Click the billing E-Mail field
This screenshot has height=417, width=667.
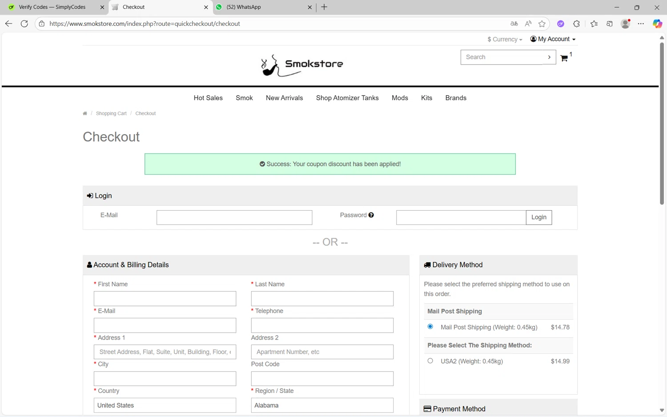(x=165, y=325)
